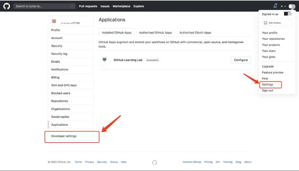Open Marketplace from the top navigation
This screenshot has width=299, height=171.
(x=121, y=6)
